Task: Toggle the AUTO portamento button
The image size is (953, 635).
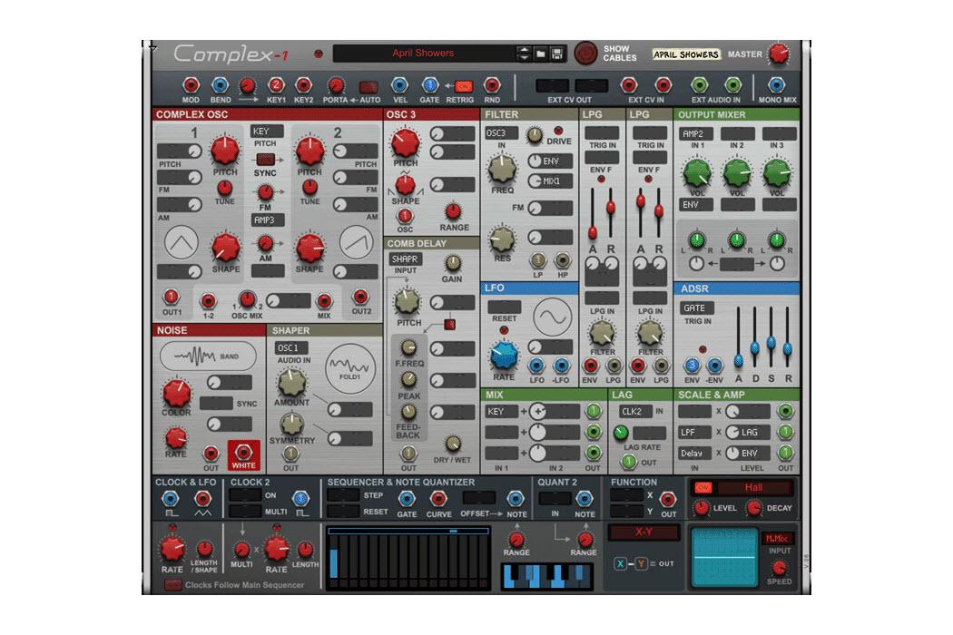Action: [368, 87]
